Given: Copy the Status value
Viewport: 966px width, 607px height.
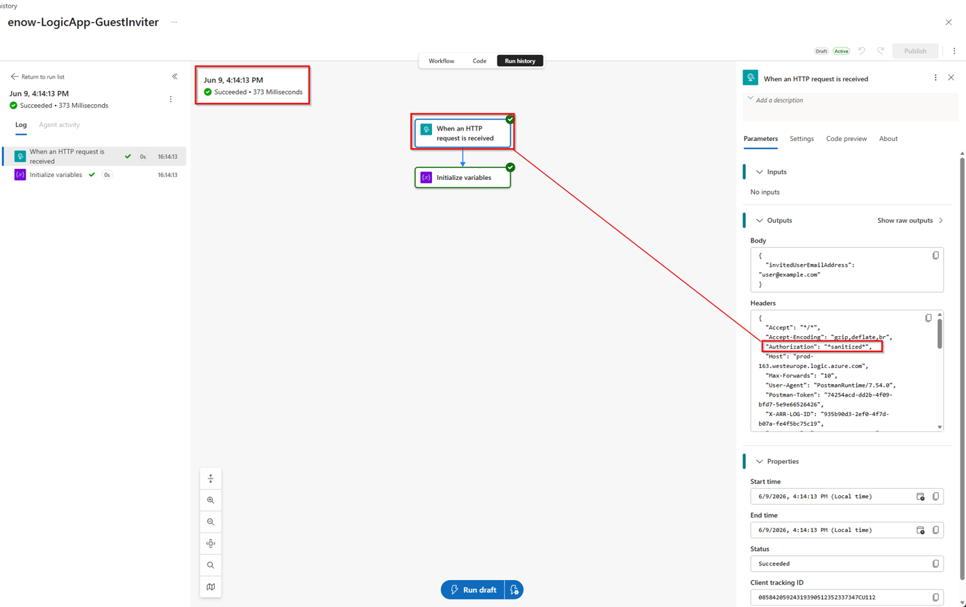Looking at the screenshot, I should [935, 564].
